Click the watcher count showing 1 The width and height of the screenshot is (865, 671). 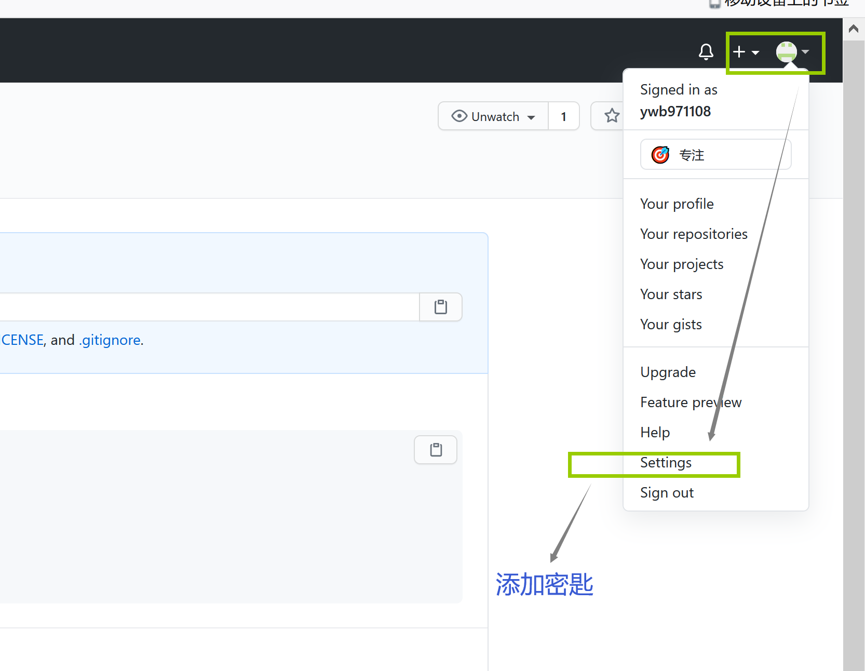click(564, 116)
